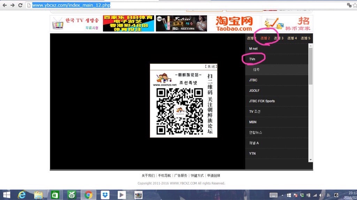
Task: Open File Explorer from the taskbar
Action: (x=38, y=195)
